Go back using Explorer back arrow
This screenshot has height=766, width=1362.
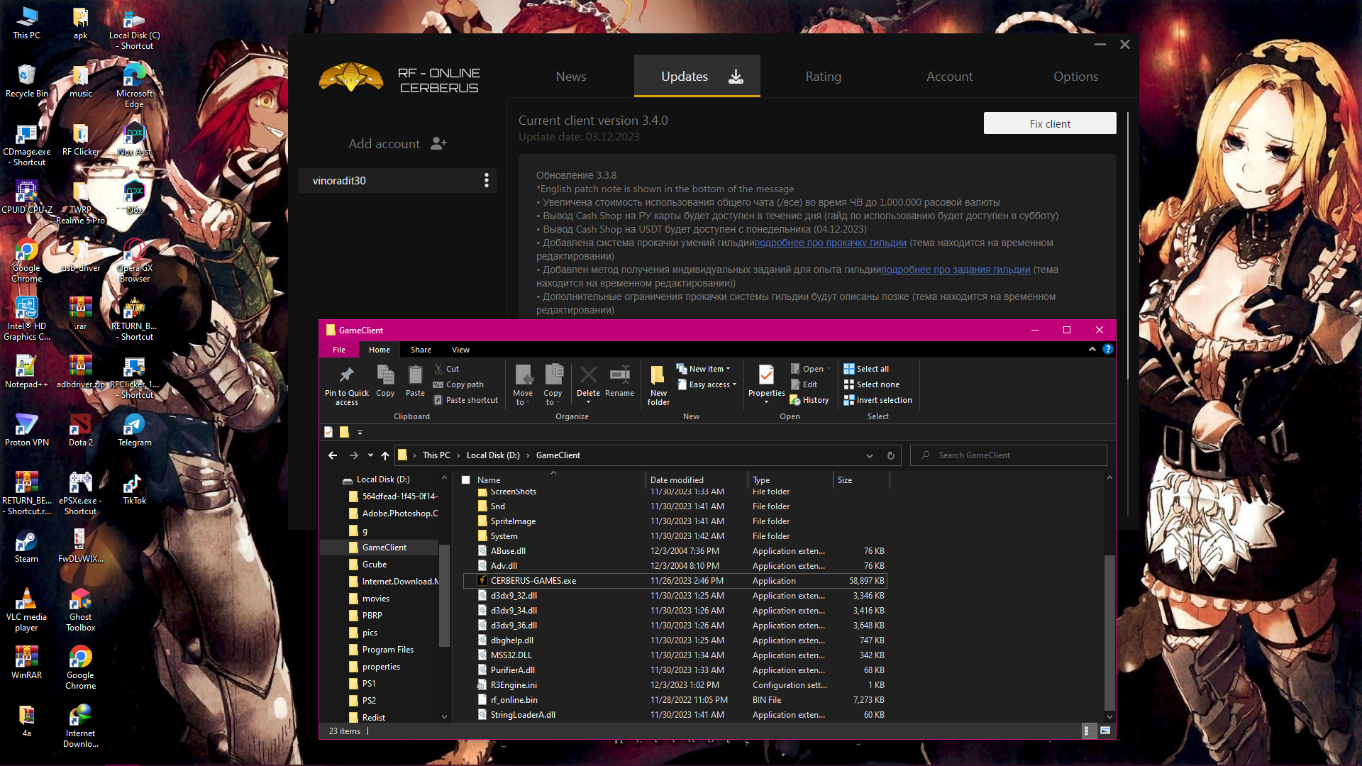(x=333, y=455)
